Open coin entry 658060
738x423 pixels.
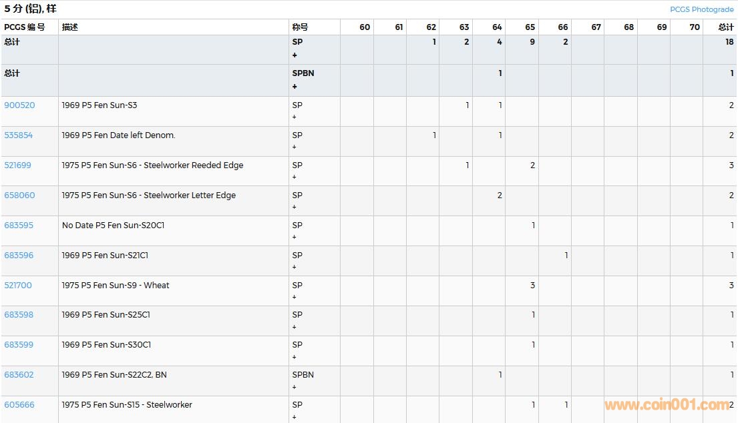pos(19,195)
